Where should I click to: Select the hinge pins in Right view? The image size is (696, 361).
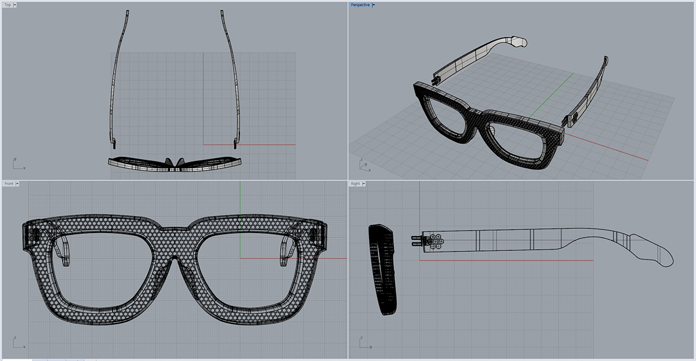tap(416, 240)
